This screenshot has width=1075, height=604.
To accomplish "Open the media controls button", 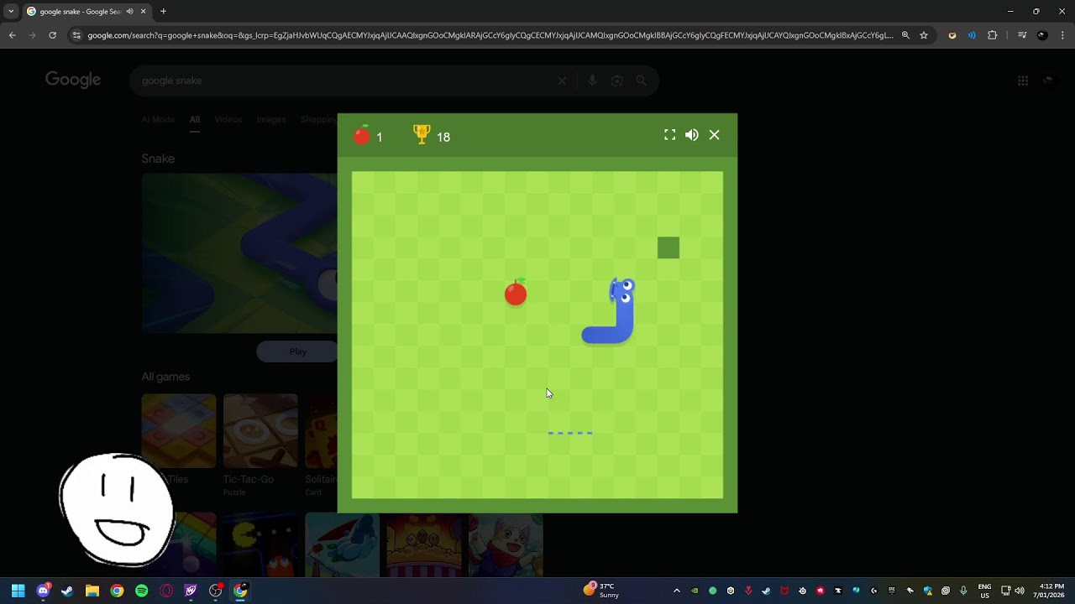I will point(1022,35).
